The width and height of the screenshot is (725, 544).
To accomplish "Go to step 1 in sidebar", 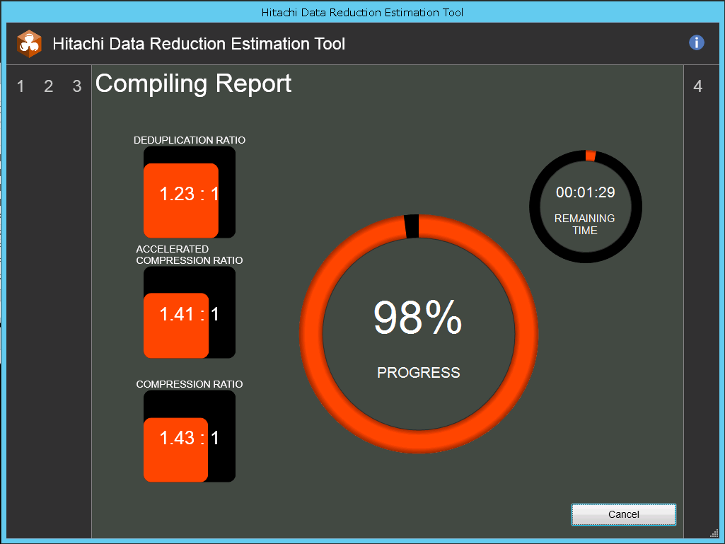I will 21,86.
